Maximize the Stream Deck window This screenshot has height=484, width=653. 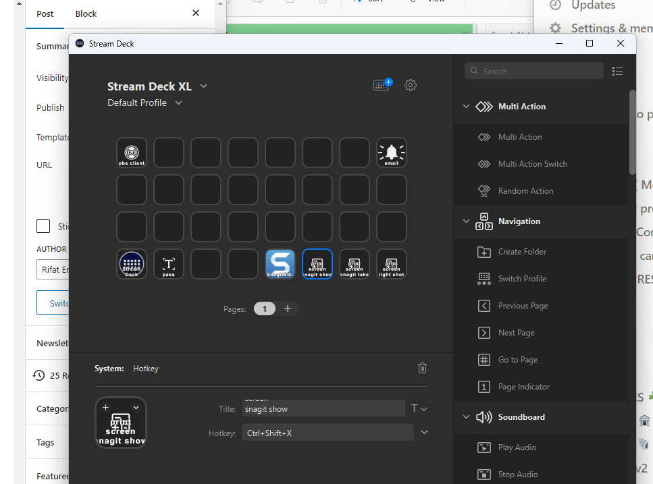click(x=590, y=43)
